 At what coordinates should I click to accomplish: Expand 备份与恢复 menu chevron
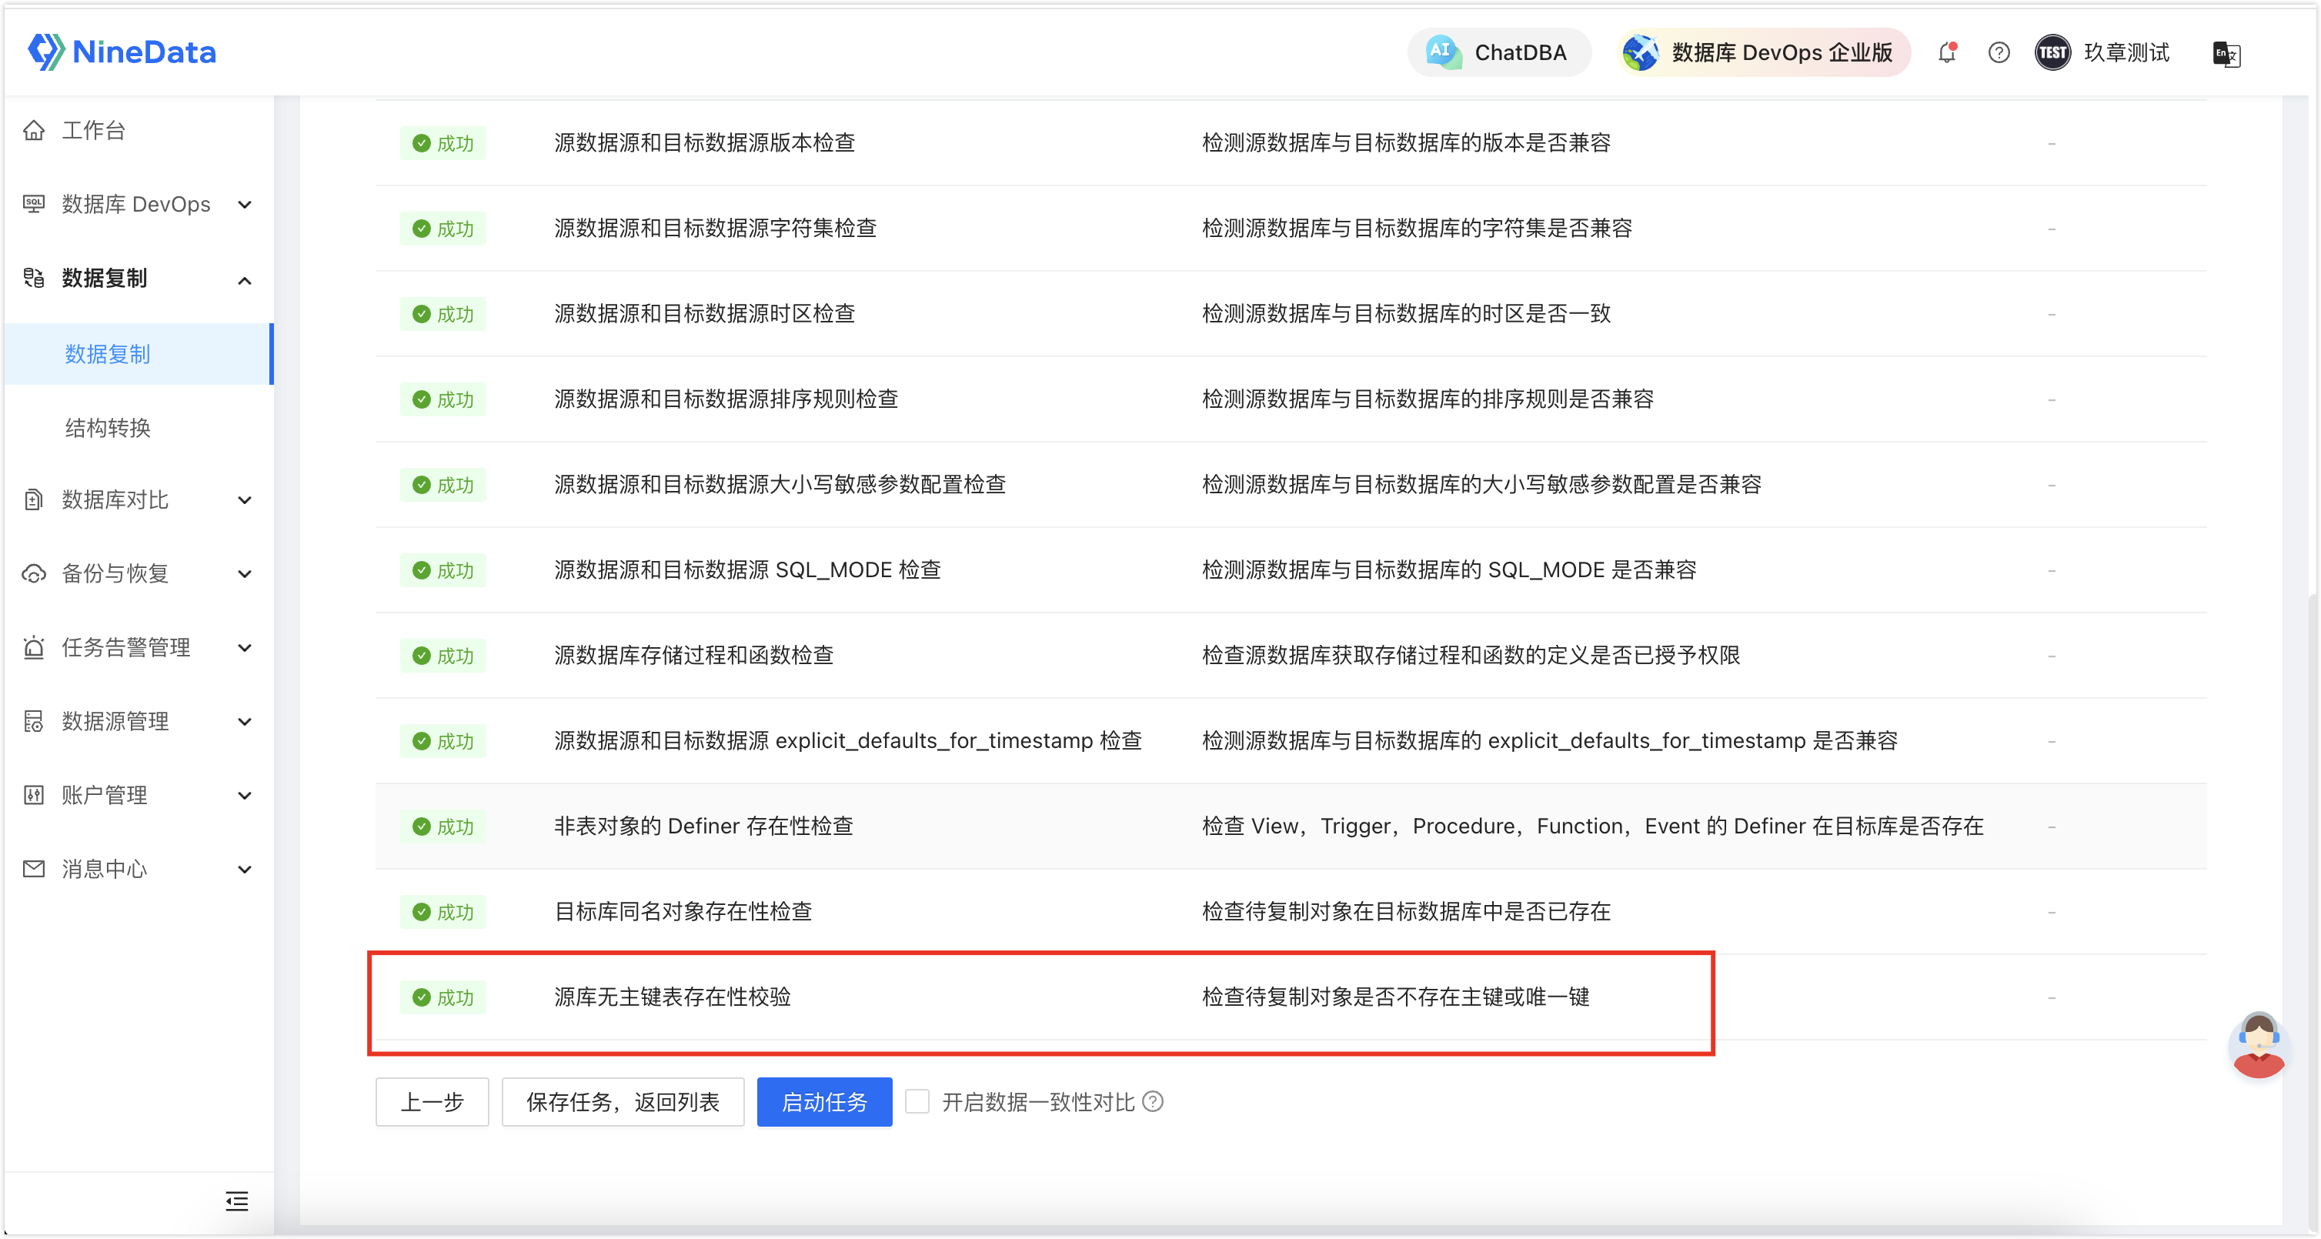coord(244,574)
